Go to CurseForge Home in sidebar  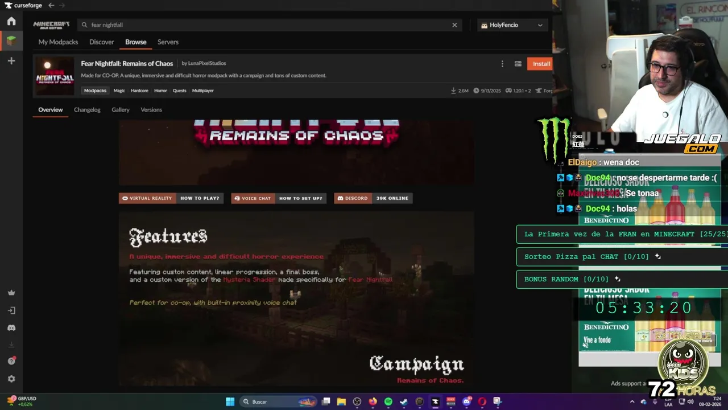[x=11, y=22]
